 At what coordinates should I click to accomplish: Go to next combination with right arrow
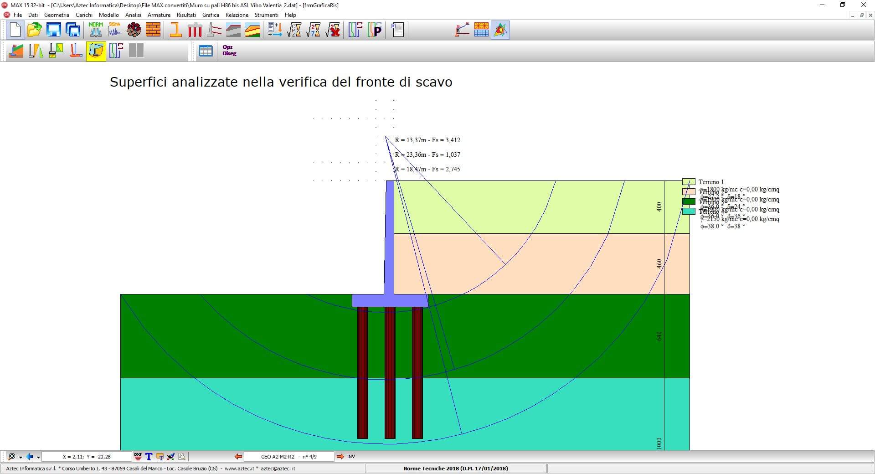pos(340,457)
